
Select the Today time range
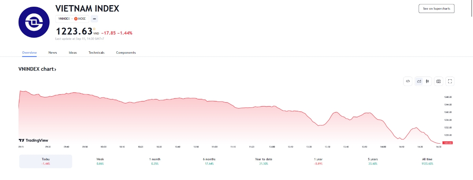point(46,161)
